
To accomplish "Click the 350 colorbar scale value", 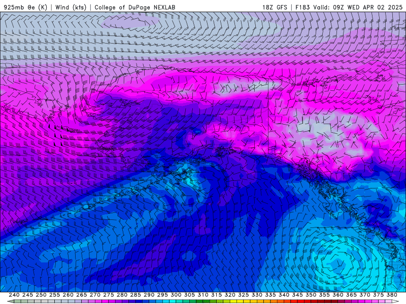I will point(311,295).
